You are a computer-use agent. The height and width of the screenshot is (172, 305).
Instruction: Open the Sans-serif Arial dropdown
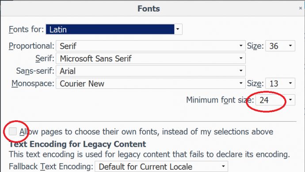(x=151, y=71)
